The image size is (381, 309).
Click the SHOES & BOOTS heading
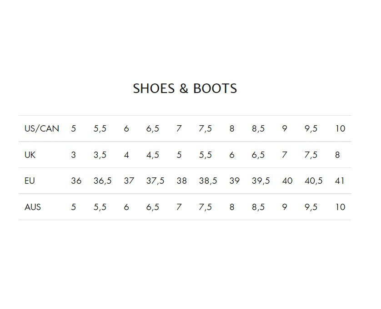(x=185, y=88)
